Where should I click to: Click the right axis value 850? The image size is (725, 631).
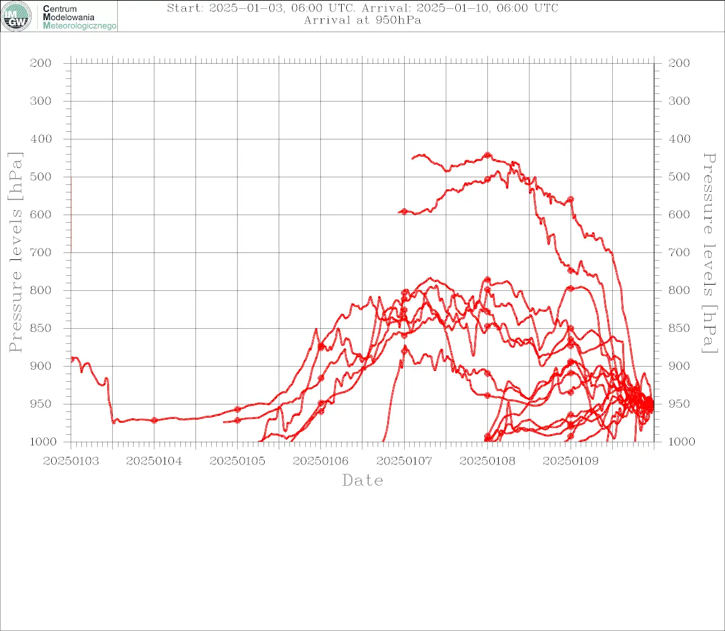point(679,328)
